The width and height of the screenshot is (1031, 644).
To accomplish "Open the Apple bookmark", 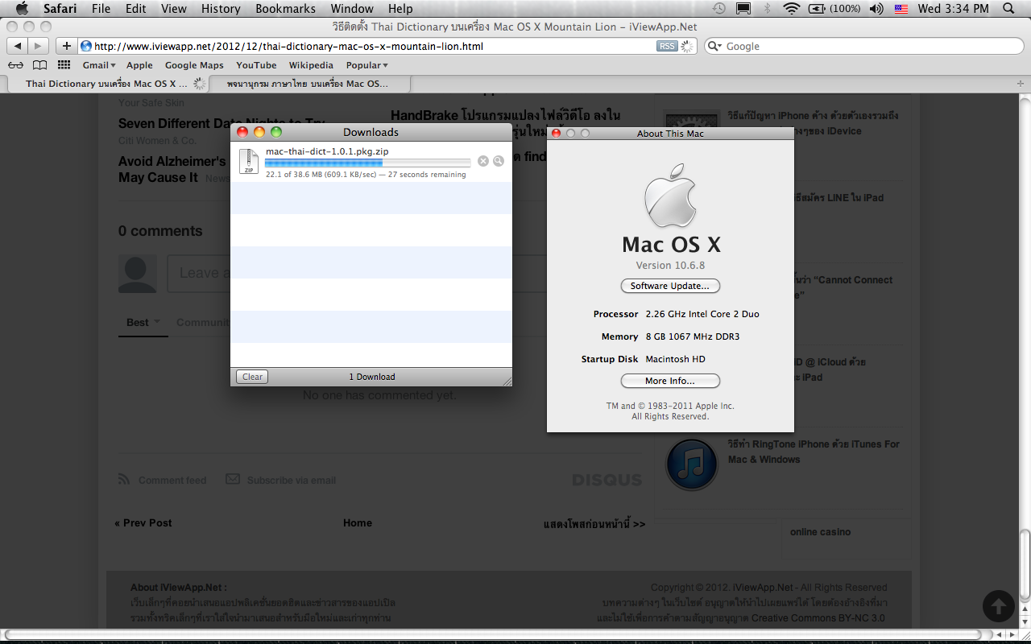I will (139, 65).
